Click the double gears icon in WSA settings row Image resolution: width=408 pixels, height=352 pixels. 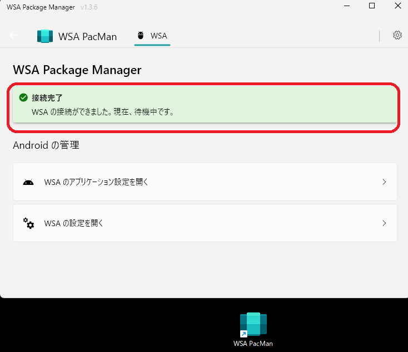pos(28,223)
